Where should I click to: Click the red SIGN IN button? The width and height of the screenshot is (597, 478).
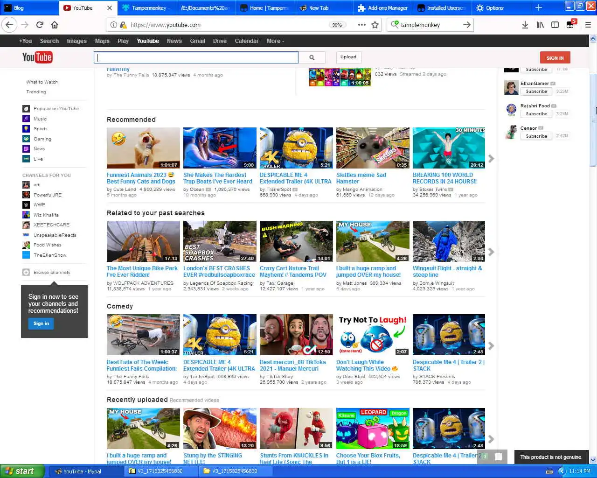tap(555, 58)
